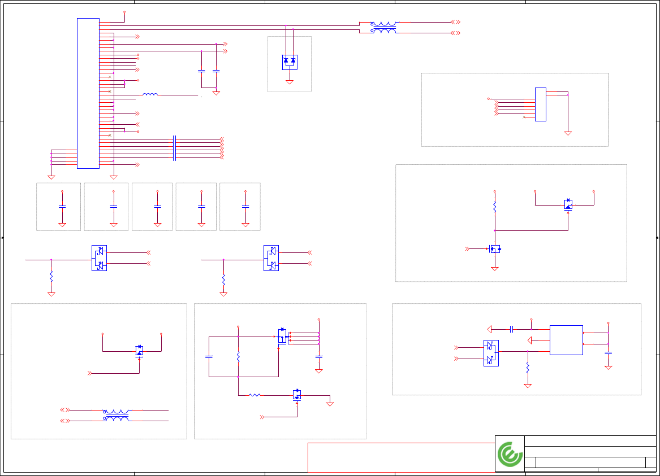Click the green logo in the title block
The height and width of the screenshot is (476, 660).
coord(510,454)
